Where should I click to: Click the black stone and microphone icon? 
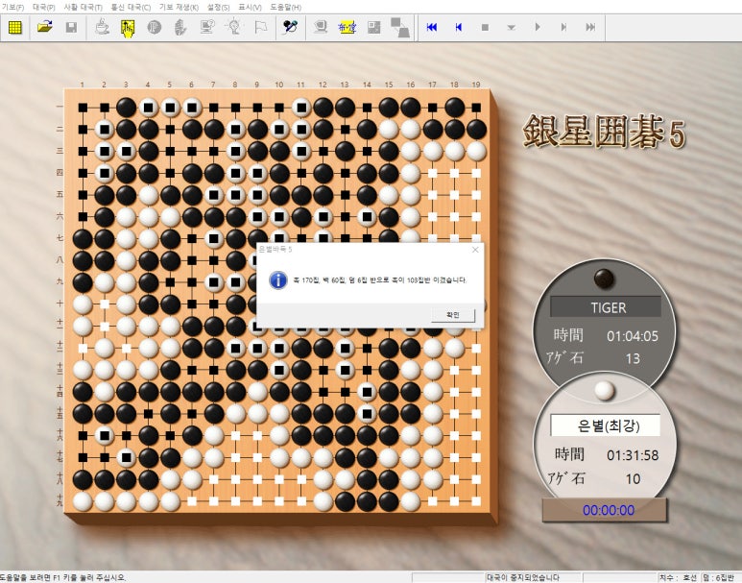[290, 28]
